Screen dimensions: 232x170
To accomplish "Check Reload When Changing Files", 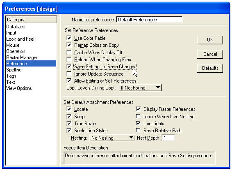I will point(69,59).
